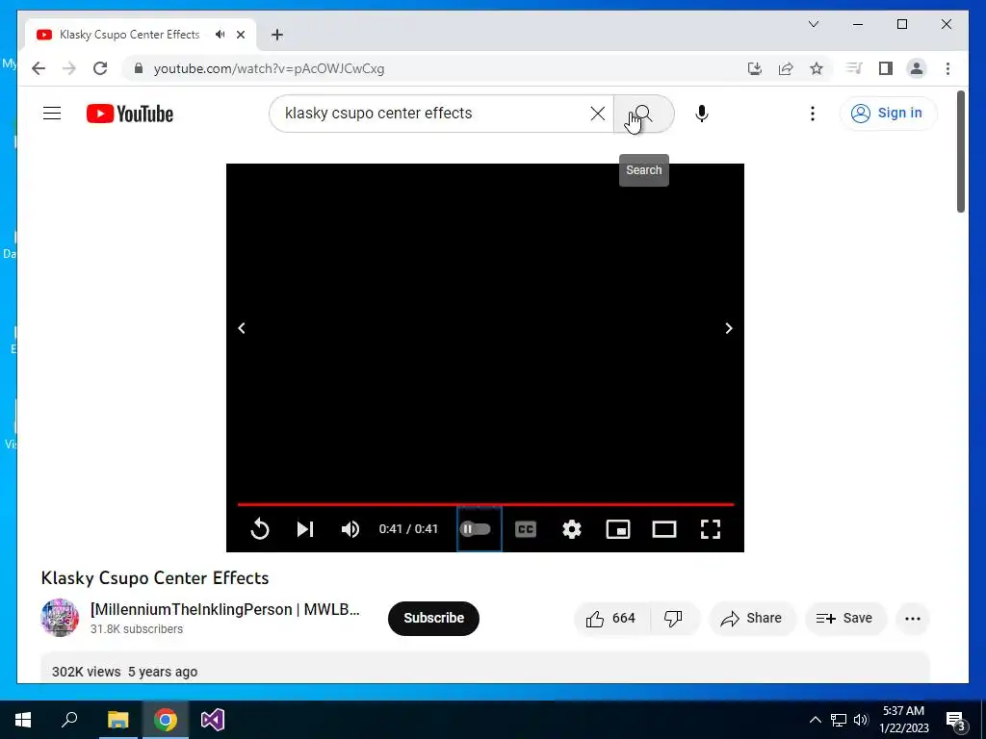The width and height of the screenshot is (986, 739).
Task: Reload the page
Action: pyautogui.click(x=100, y=68)
